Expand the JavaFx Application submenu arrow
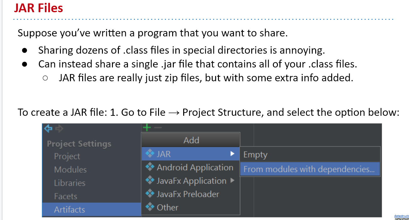409x220 pixels. [232, 180]
